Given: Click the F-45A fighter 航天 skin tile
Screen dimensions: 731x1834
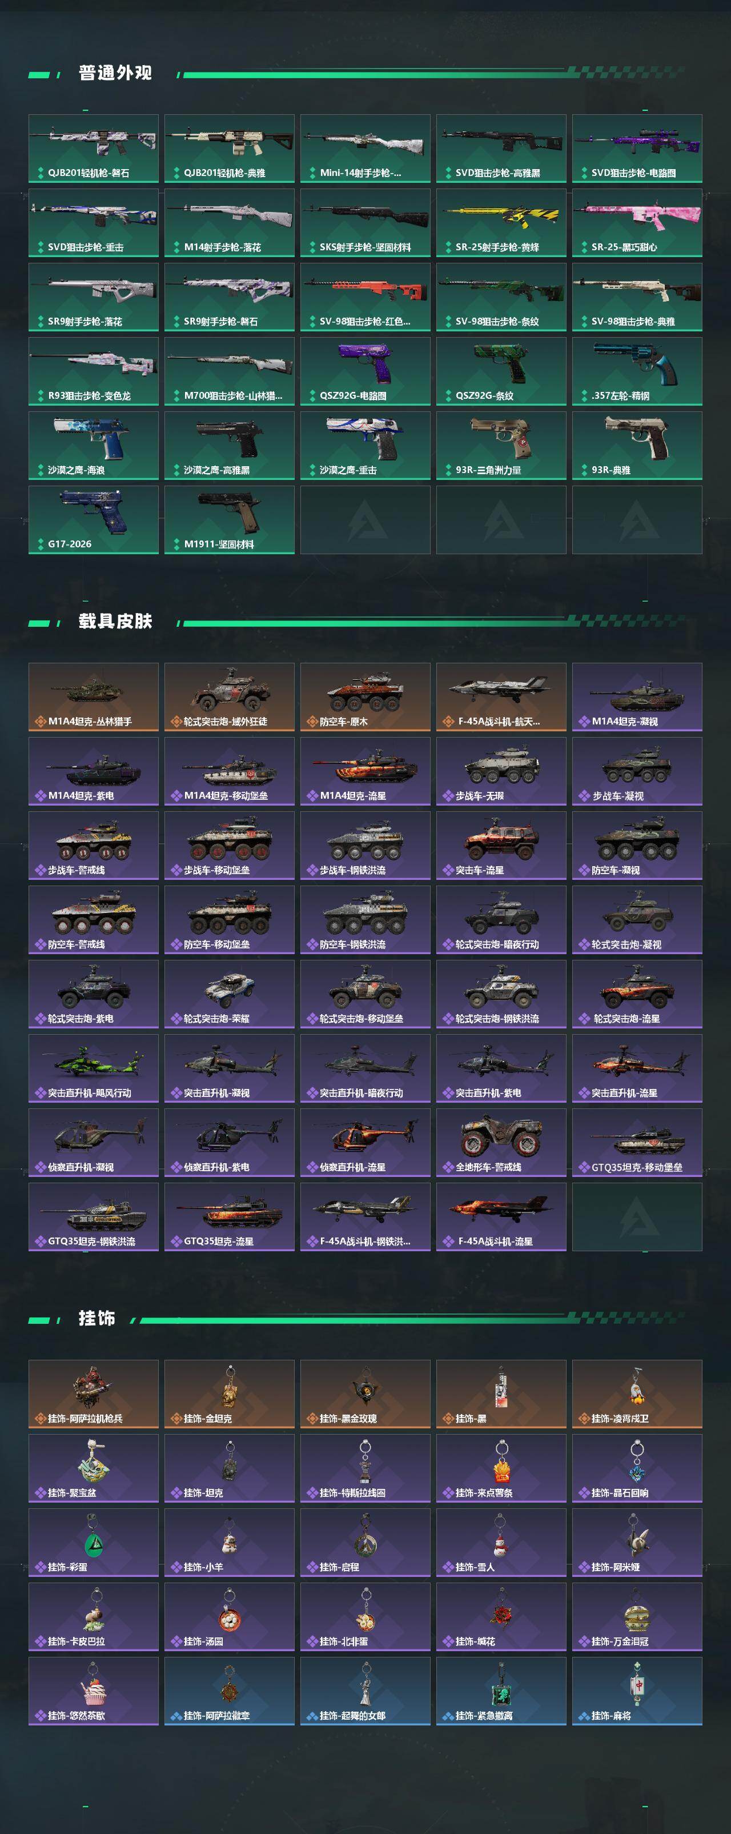Looking at the screenshot, I should [x=501, y=697].
